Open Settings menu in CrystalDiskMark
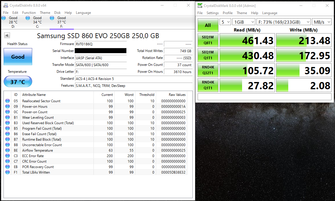The image size is (335, 201). pos(213,13)
